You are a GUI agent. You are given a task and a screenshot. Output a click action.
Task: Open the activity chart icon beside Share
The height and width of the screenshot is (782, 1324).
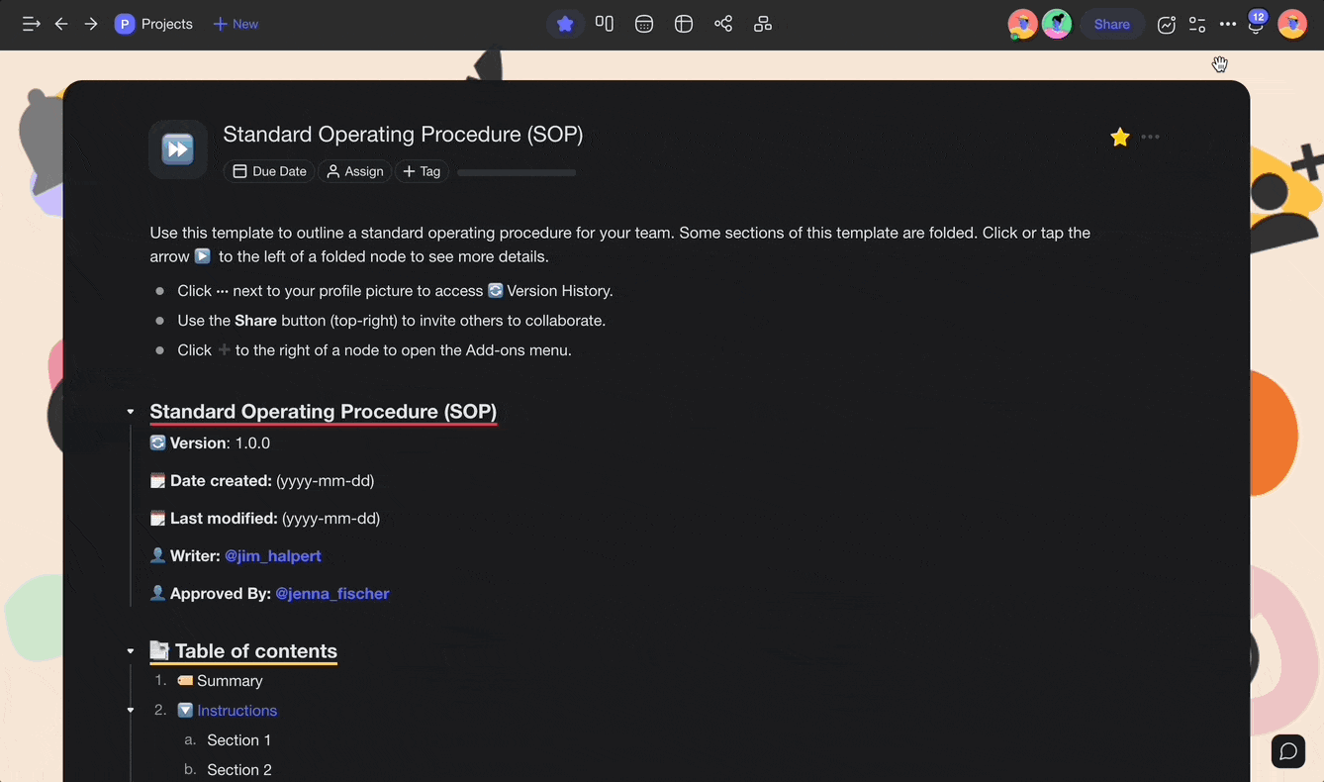(x=1167, y=25)
